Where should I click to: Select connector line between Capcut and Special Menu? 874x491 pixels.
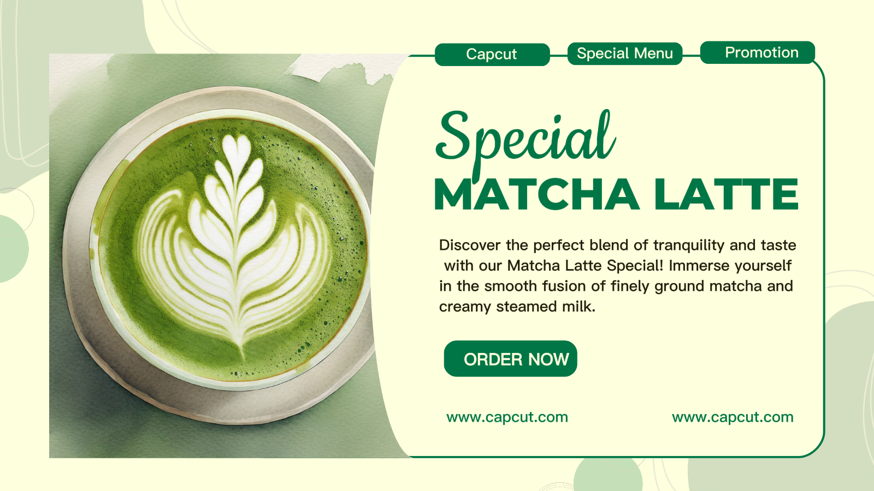[559, 55]
